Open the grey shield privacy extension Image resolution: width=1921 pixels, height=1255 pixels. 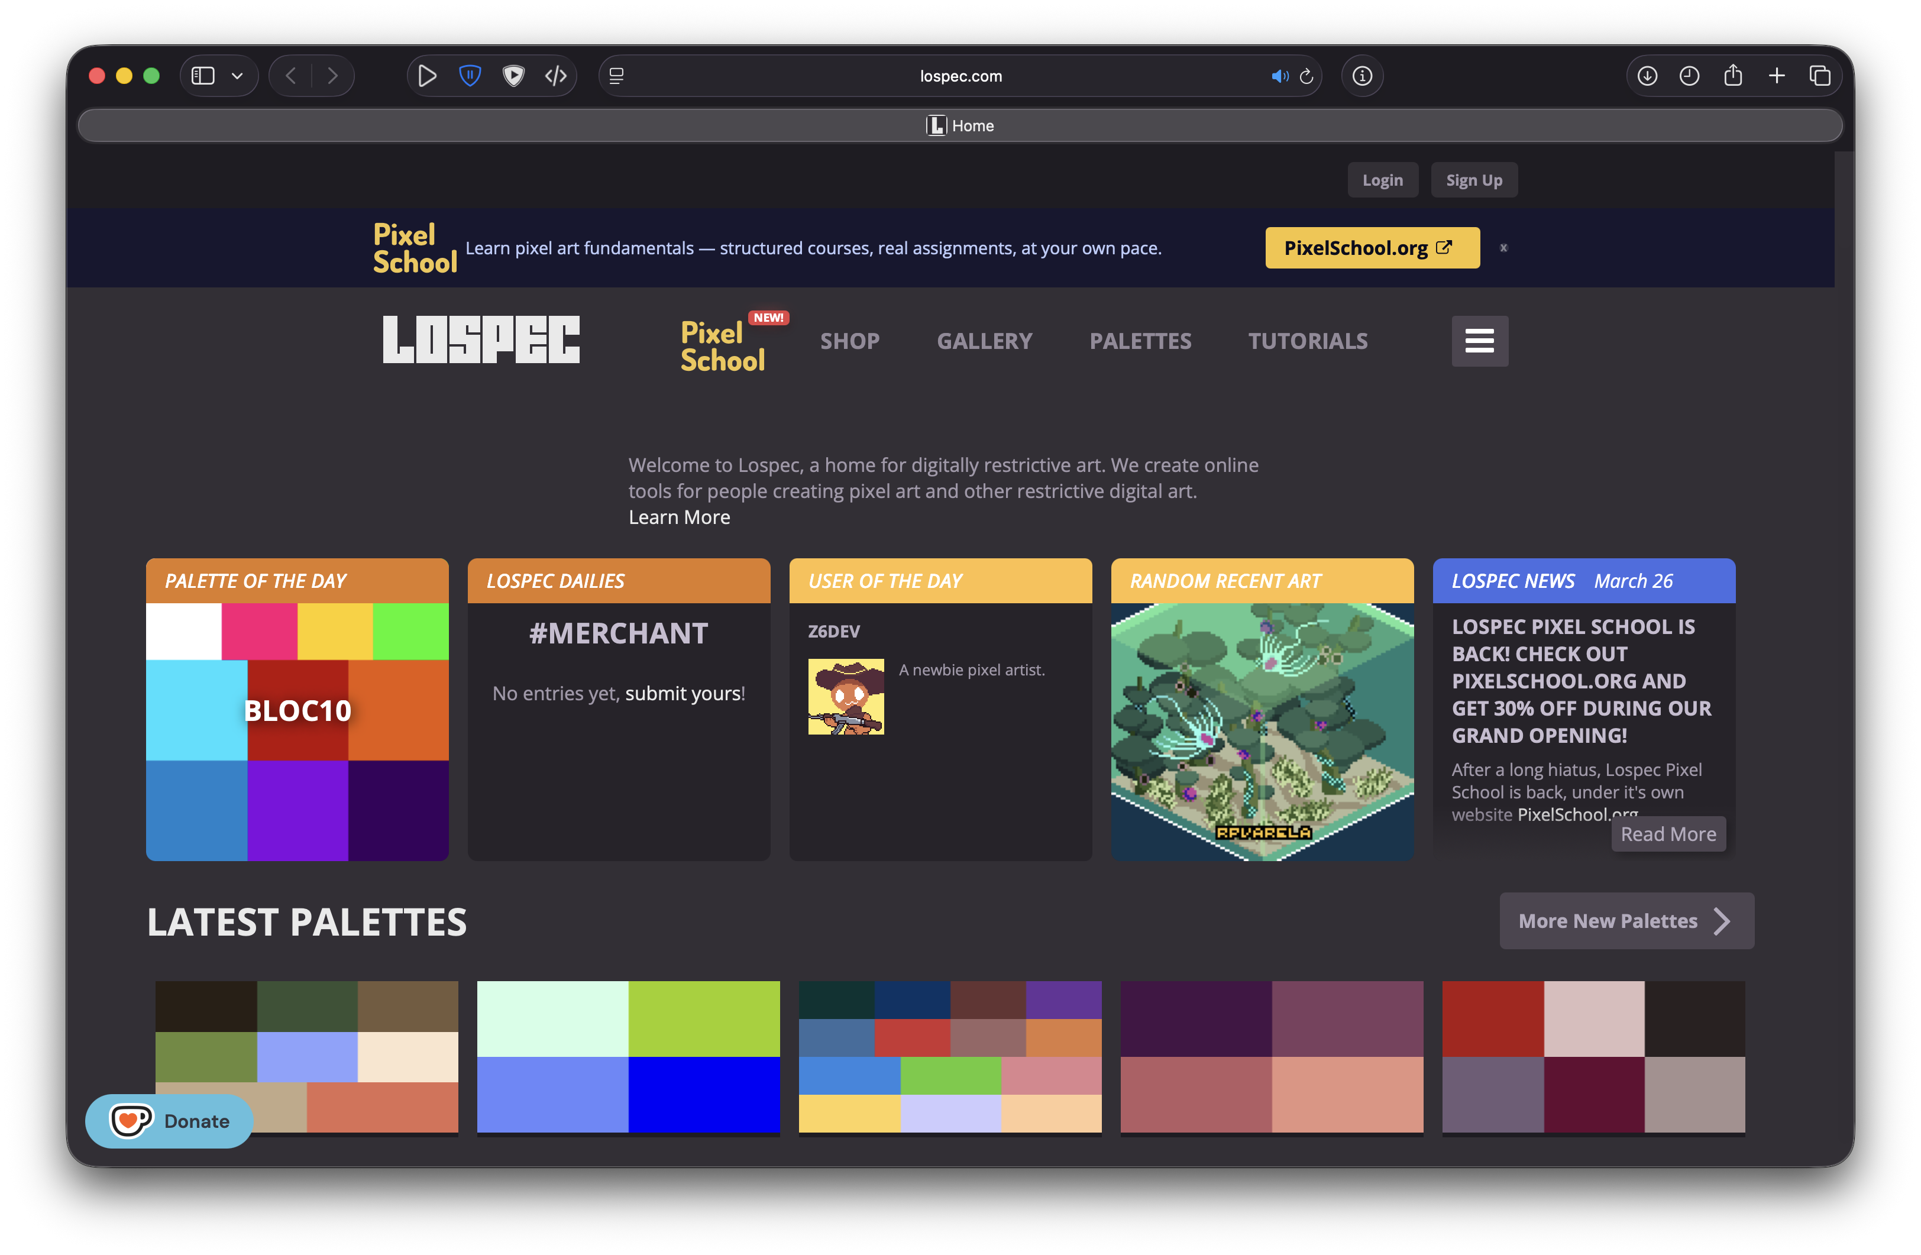[x=513, y=76]
